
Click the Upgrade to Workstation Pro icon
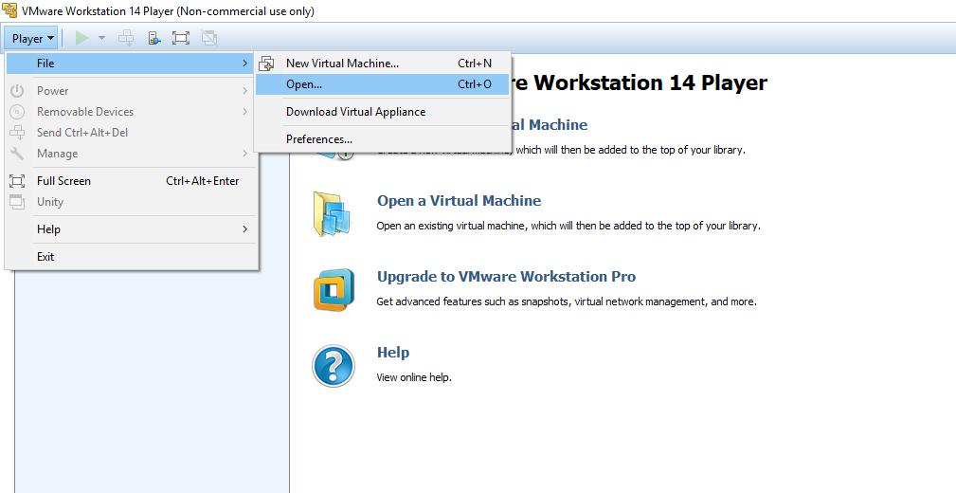(334, 290)
